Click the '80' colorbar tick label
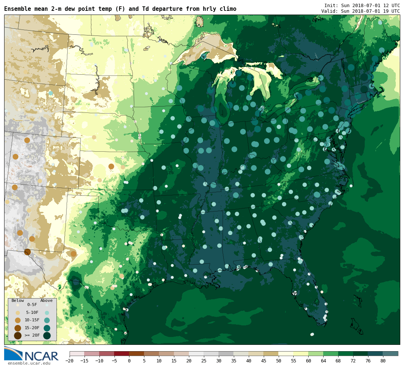 coord(383,361)
